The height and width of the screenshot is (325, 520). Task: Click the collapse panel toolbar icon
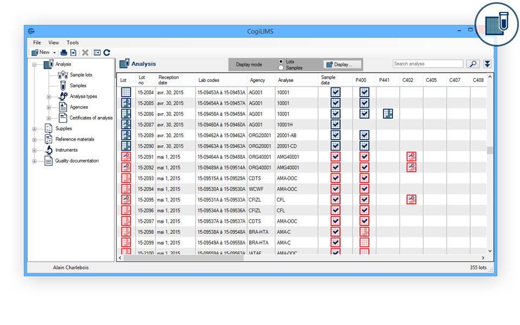pos(97,52)
